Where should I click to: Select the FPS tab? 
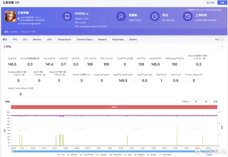coord(15,39)
